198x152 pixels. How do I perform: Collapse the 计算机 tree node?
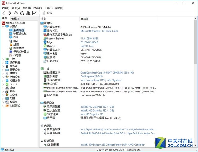pyautogui.click(x=3, y=27)
